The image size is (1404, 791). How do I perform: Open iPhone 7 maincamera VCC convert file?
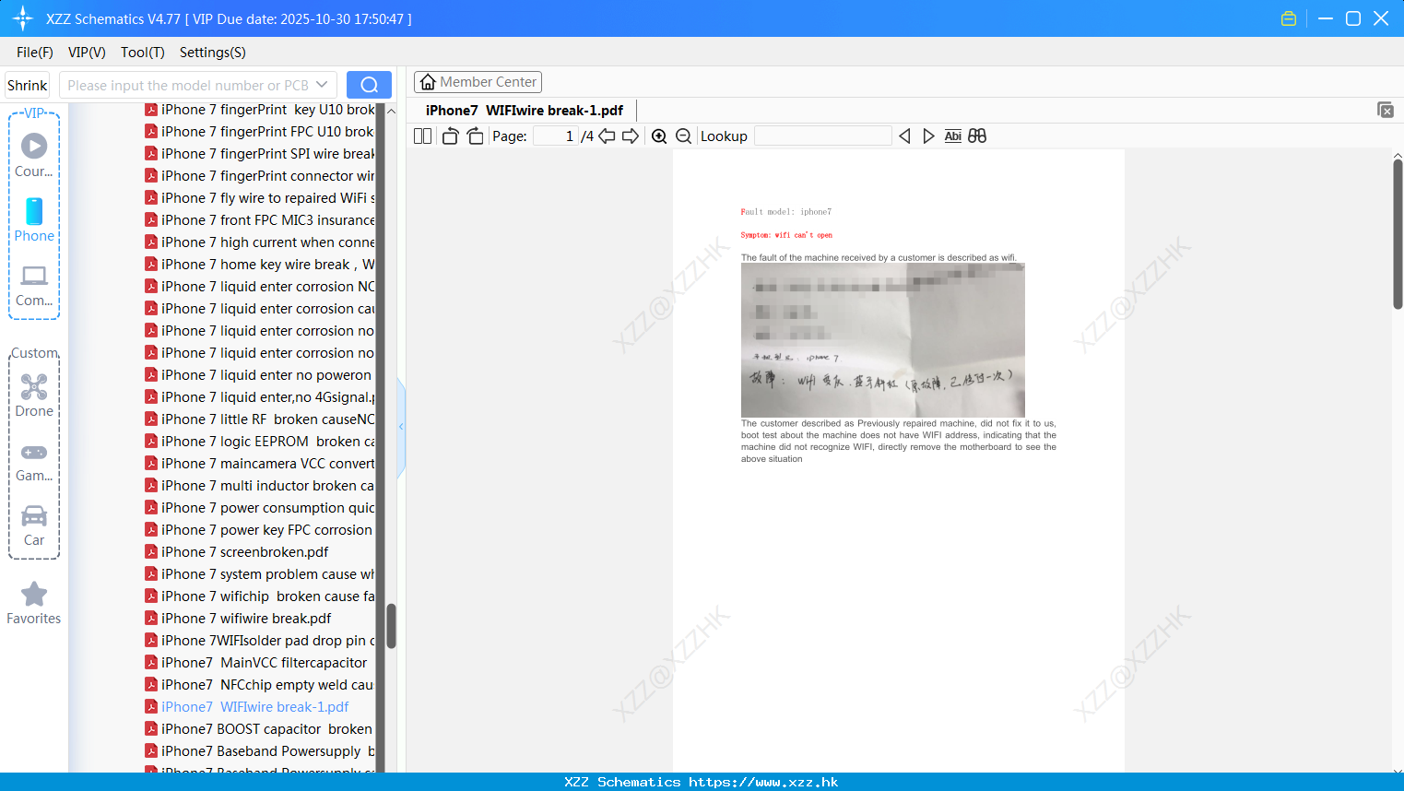260,464
